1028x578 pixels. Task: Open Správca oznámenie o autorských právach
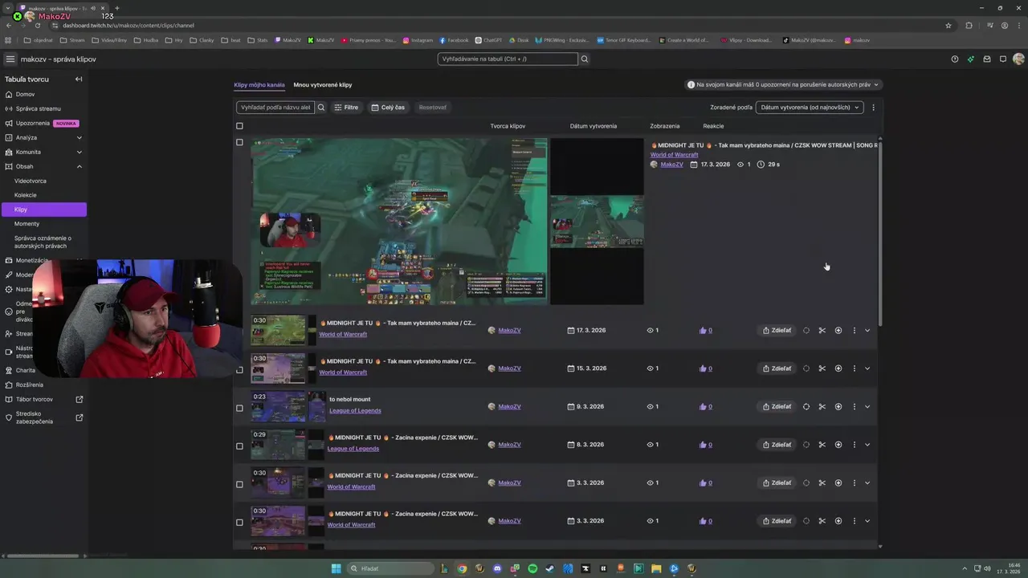[x=43, y=242]
